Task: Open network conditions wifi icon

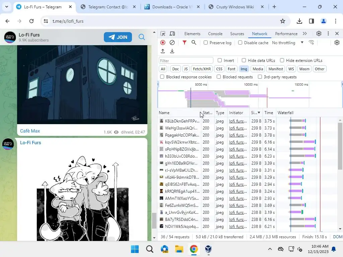Action: (311, 42)
